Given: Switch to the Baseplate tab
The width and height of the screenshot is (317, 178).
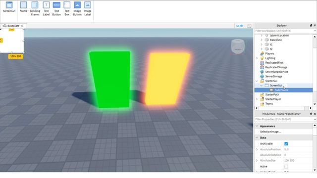Looking at the screenshot, I should click(13, 26).
